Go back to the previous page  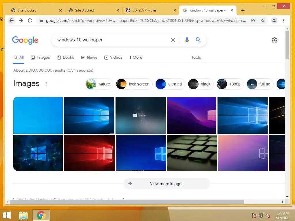pos(12,20)
